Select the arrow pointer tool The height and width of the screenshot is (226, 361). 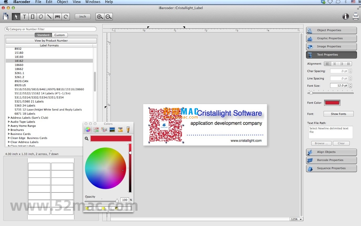[16, 17]
